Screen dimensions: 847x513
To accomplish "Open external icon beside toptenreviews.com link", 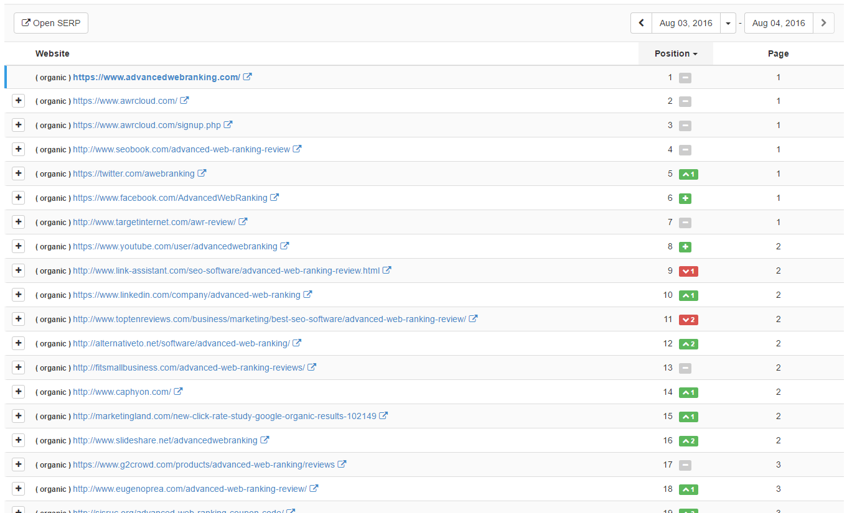I will point(474,318).
